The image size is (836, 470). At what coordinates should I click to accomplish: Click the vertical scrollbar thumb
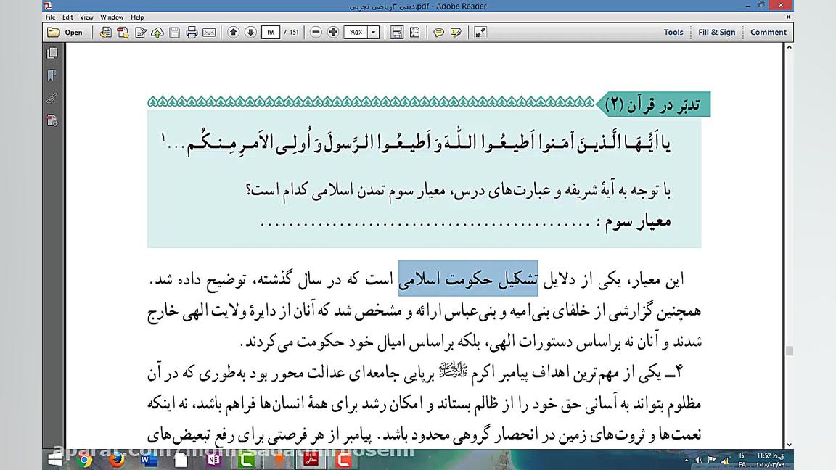pyautogui.click(x=789, y=350)
